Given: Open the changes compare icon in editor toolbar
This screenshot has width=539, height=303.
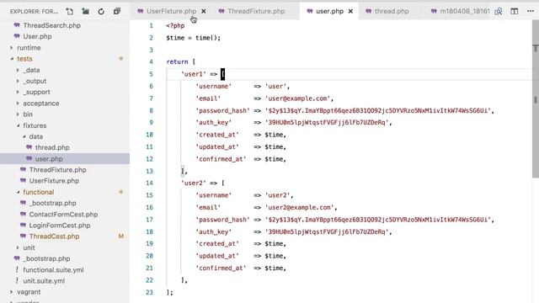Looking at the screenshot, I should pyautogui.click(x=498, y=11).
